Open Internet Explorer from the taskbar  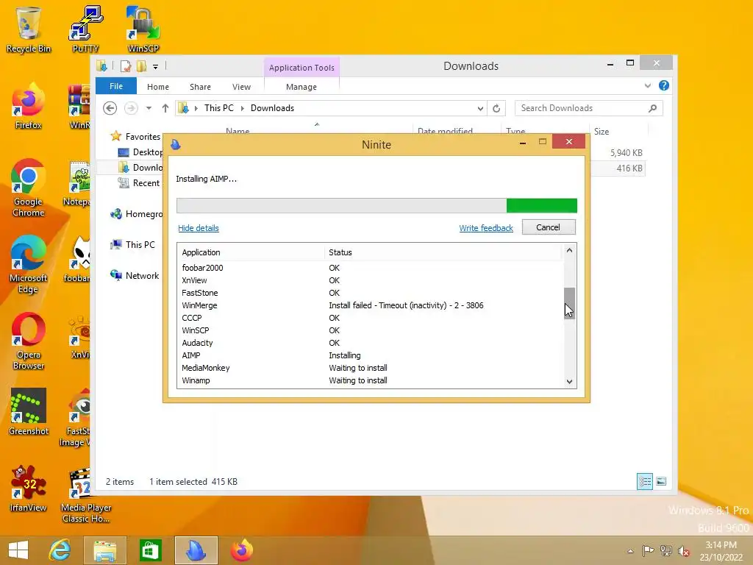60,550
